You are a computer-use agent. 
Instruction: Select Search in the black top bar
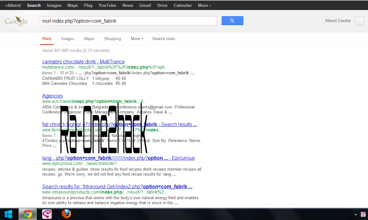point(34,5)
